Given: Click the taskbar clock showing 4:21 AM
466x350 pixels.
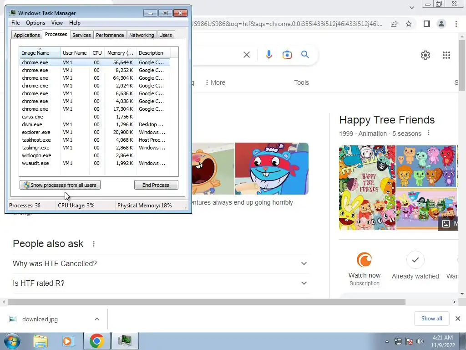Looking at the screenshot, I should point(442,341).
